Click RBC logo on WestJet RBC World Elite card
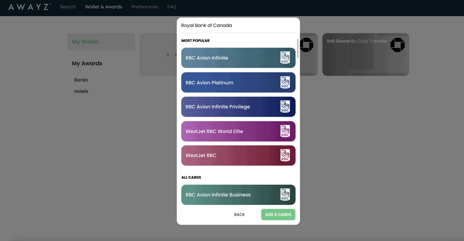 tap(285, 131)
